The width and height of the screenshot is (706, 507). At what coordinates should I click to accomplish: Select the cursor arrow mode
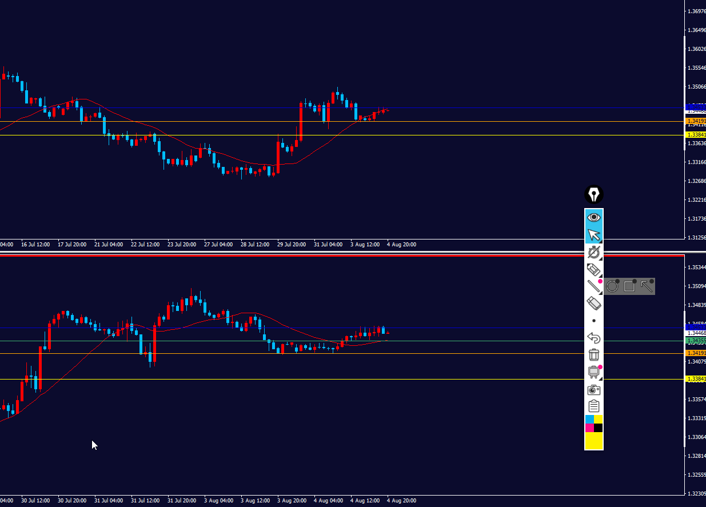point(594,235)
